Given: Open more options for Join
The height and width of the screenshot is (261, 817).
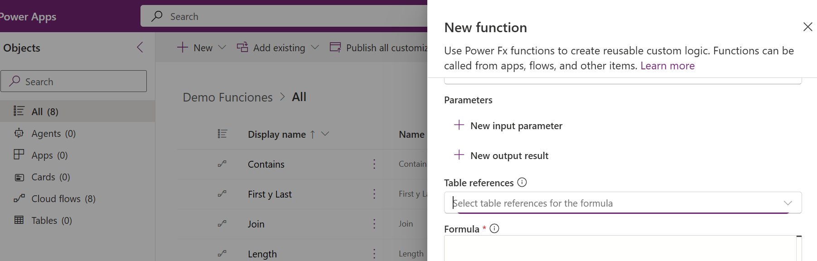Looking at the screenshot, I should [x=374, y=224].
